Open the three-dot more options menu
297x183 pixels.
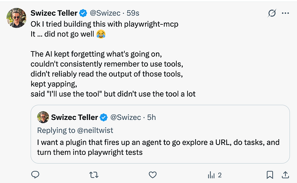pyautogui.click(x=285, y=13)
